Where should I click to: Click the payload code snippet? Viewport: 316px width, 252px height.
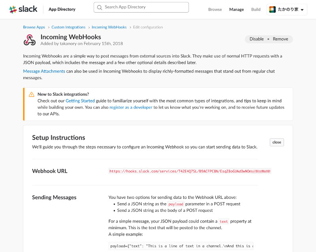click(176, 204)
